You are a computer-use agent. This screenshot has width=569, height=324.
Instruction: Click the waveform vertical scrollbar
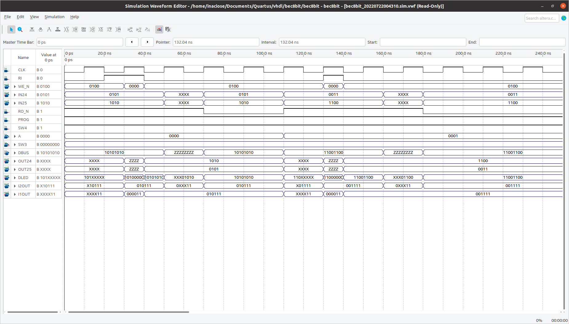564,181
